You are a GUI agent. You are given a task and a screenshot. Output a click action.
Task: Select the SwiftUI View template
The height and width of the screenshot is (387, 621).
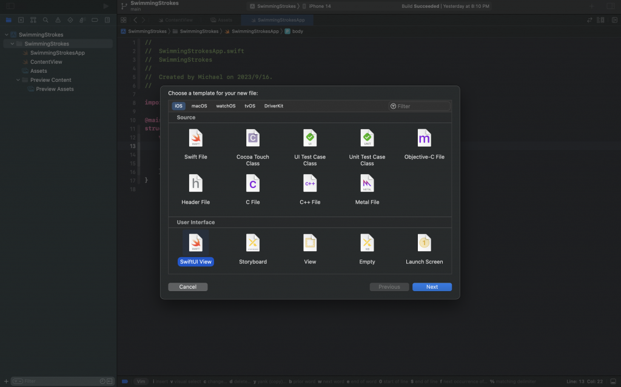(196, 249)
